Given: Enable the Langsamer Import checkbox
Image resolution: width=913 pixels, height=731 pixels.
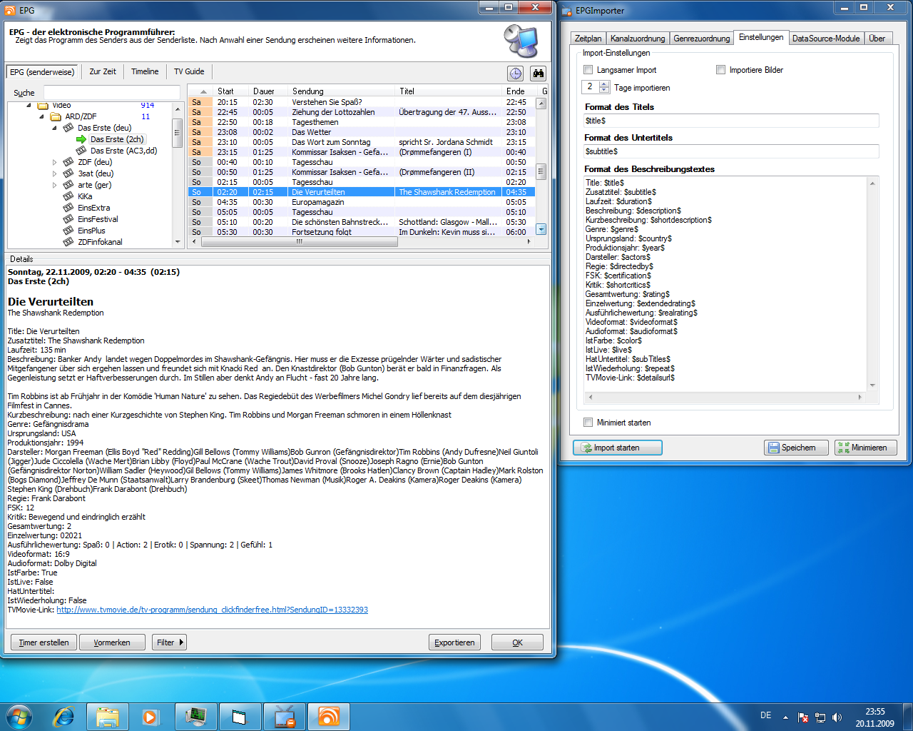Looking at the screenshot, I should (588, 70).
